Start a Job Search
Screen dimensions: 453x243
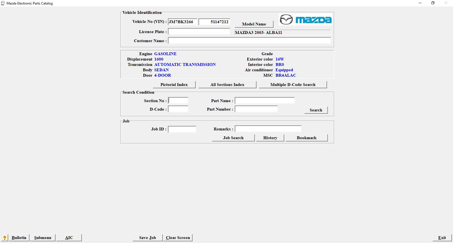(233, 138)
